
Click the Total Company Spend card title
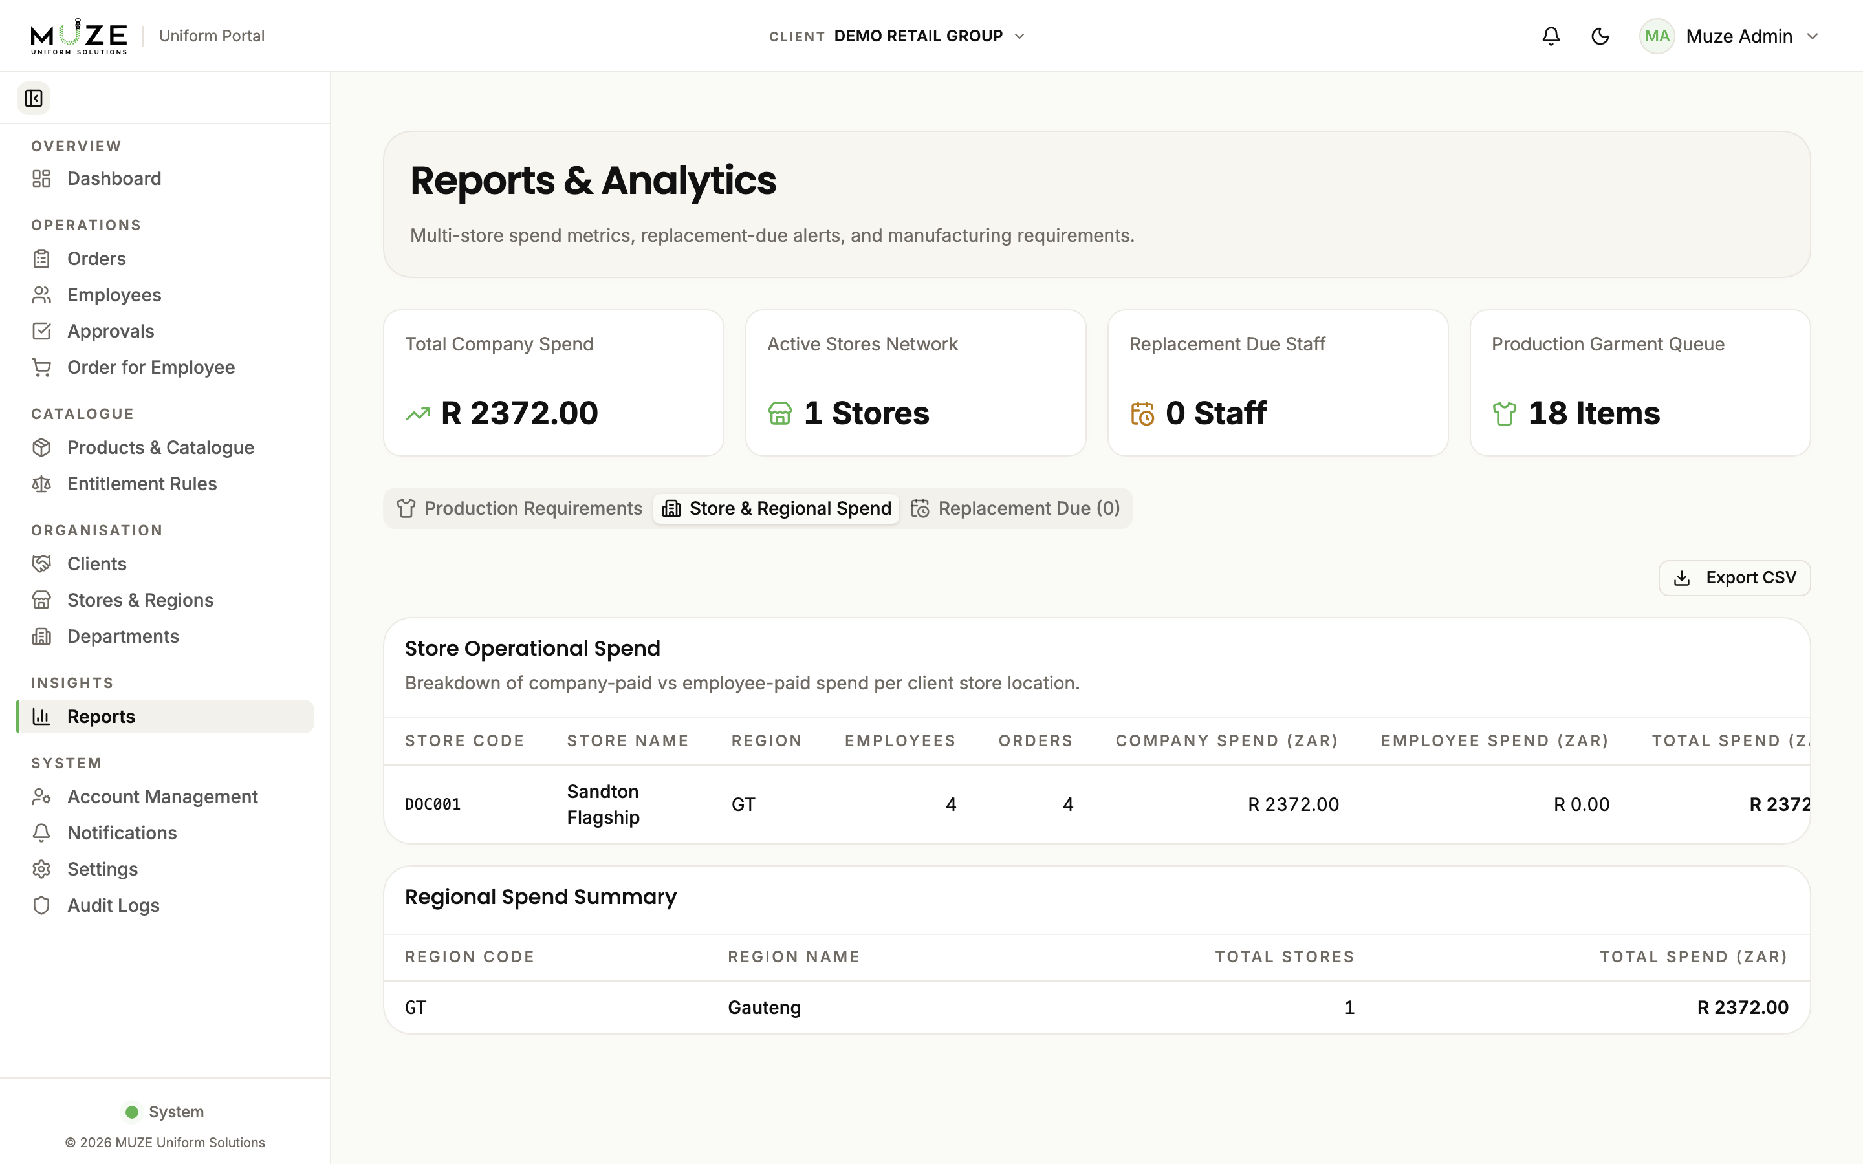[499, 344]
